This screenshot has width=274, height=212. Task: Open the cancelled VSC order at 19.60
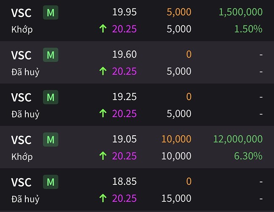pyautogui.click(x=137, y=62)
